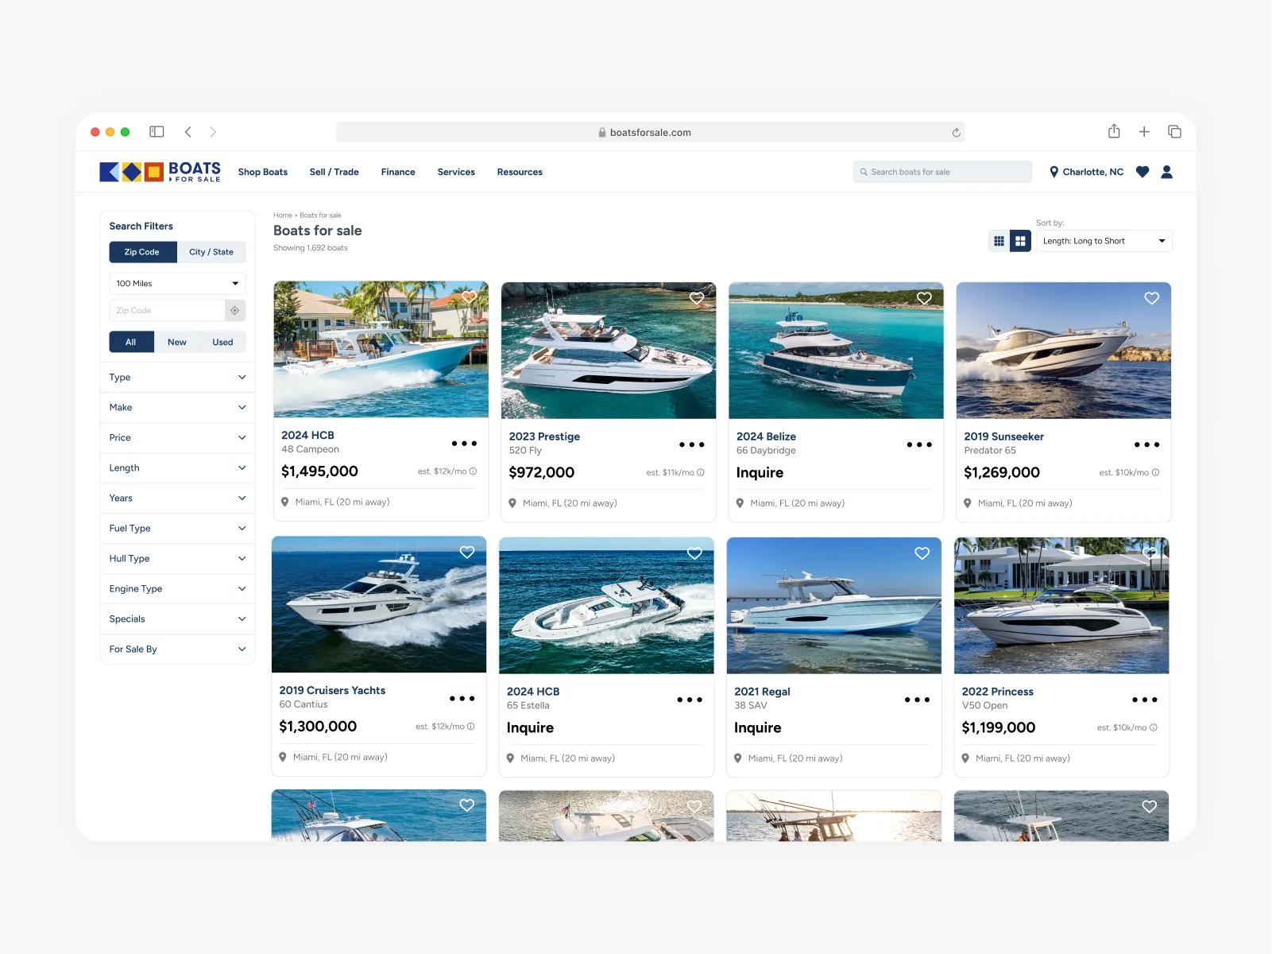Filter by New boats only

pos(176,343)
